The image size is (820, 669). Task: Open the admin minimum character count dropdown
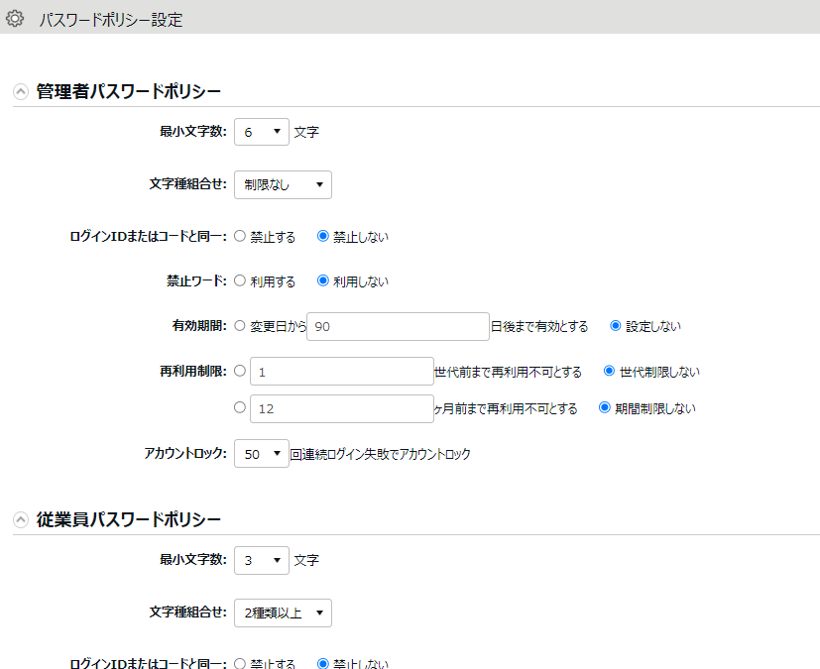(x=261, y=131)
